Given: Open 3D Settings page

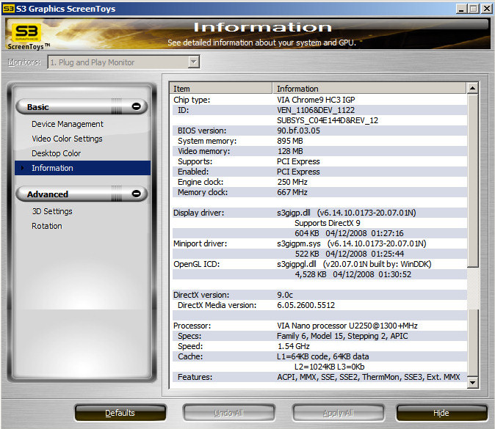Looking at the screenshot, I should tap(52, 211).
